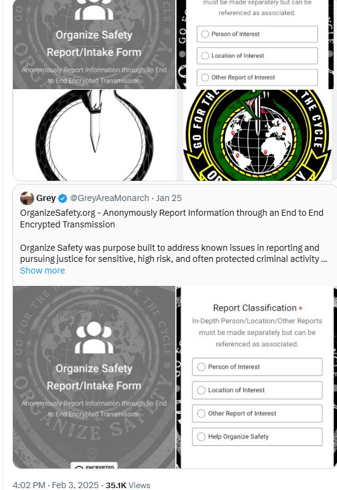The width and height of the screenshot is (337, 490).
Task: Select Help Organize Safety radio option
Action: (257, 437)
